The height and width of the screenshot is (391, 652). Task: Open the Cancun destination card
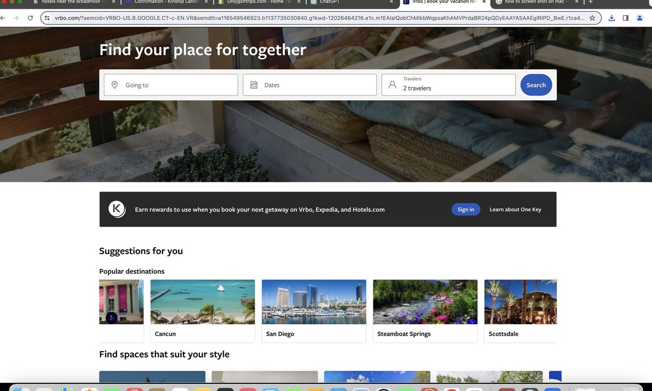(x=202, y=311)
